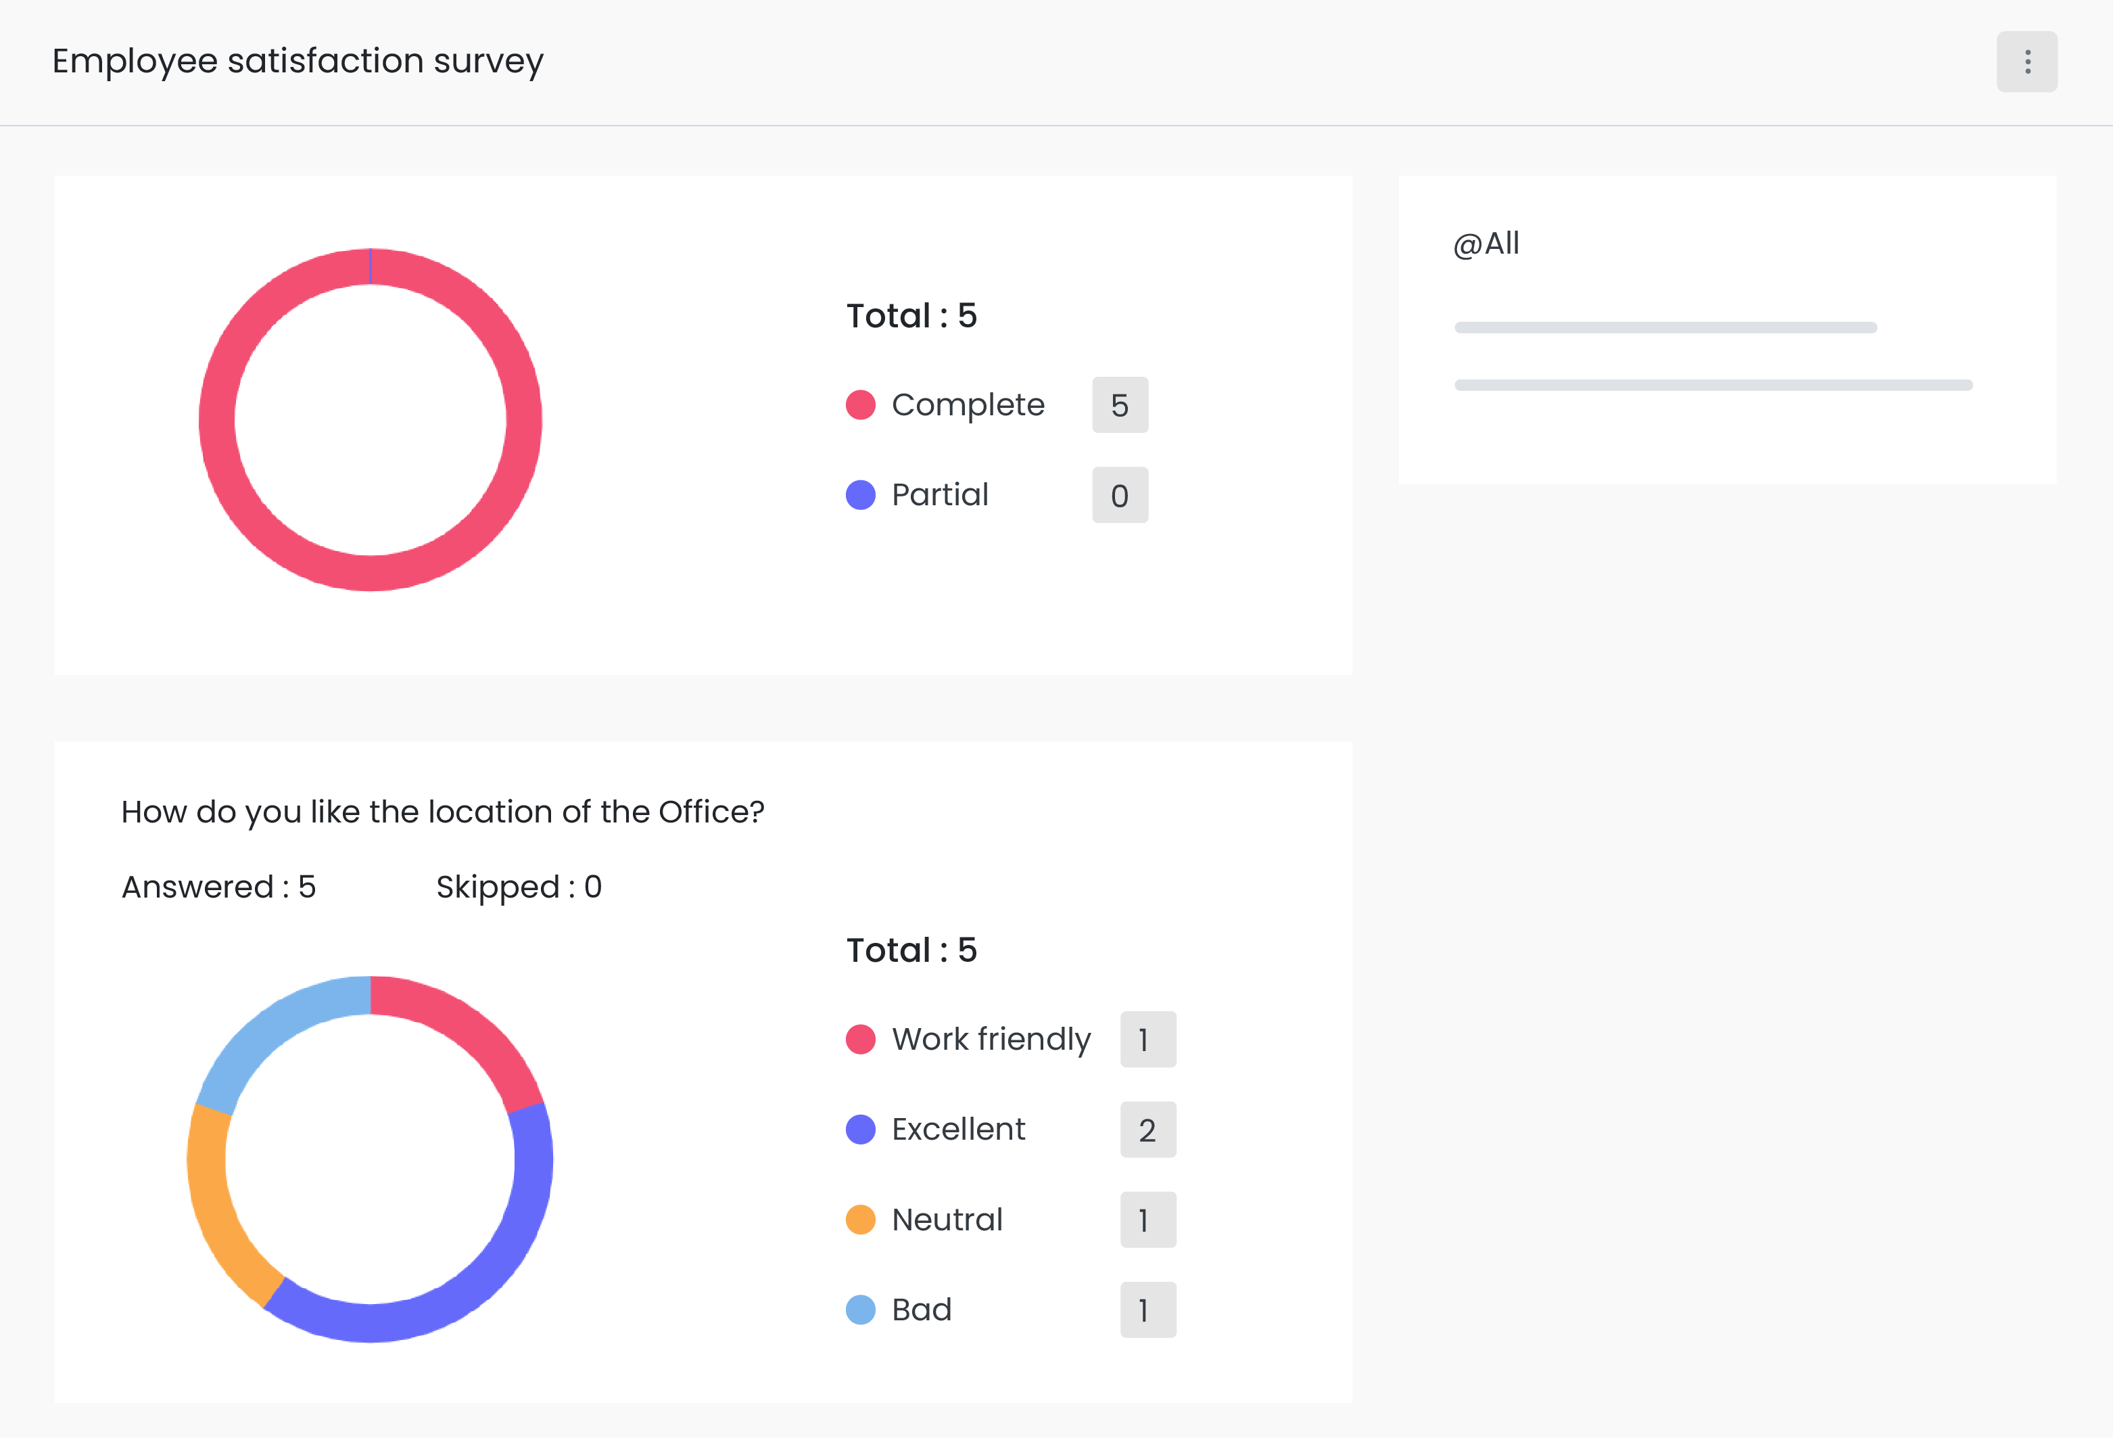Click the Employee satisfaction survey title

click(x=298, y=61)
